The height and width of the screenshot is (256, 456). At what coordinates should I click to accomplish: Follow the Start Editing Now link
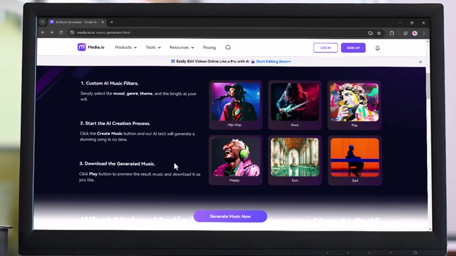(274, 62)
